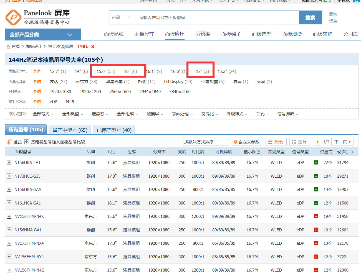Filter resolution by 2560×1600
Screen dimensions: 361x276
pos(120,92)
